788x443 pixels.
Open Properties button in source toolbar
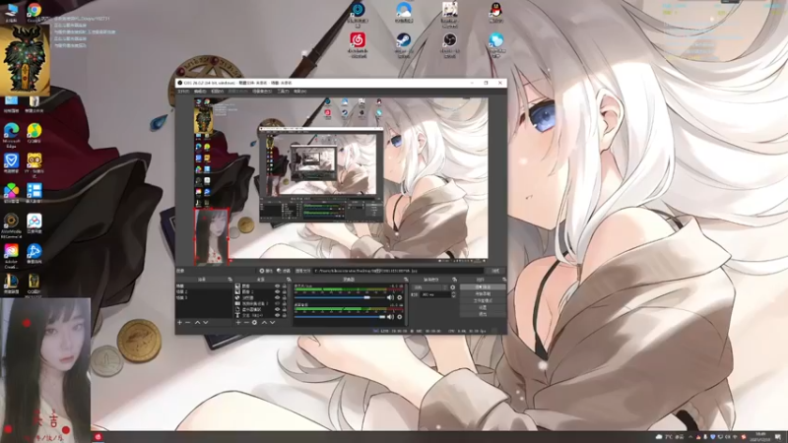pyautogui.click(x=266, y=271)
